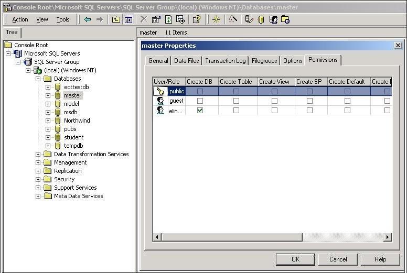Open Help via the question mark toolbar icon
The height and width of the screenshot is (273, 407).
pos(197,19)
